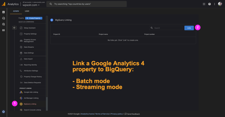225x117 pixels.
Task: Click the Data Settings database icon
Action: pyautogui.click(x=21, y=53)
